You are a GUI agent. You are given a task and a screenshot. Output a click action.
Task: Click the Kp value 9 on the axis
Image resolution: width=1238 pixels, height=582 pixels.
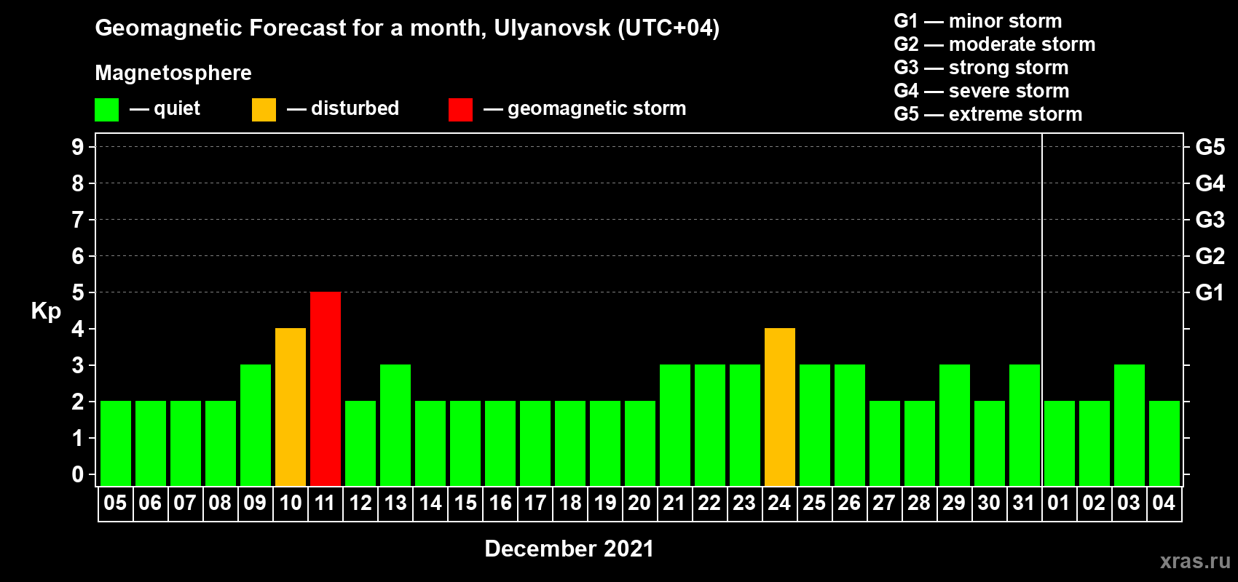point(78,147)
